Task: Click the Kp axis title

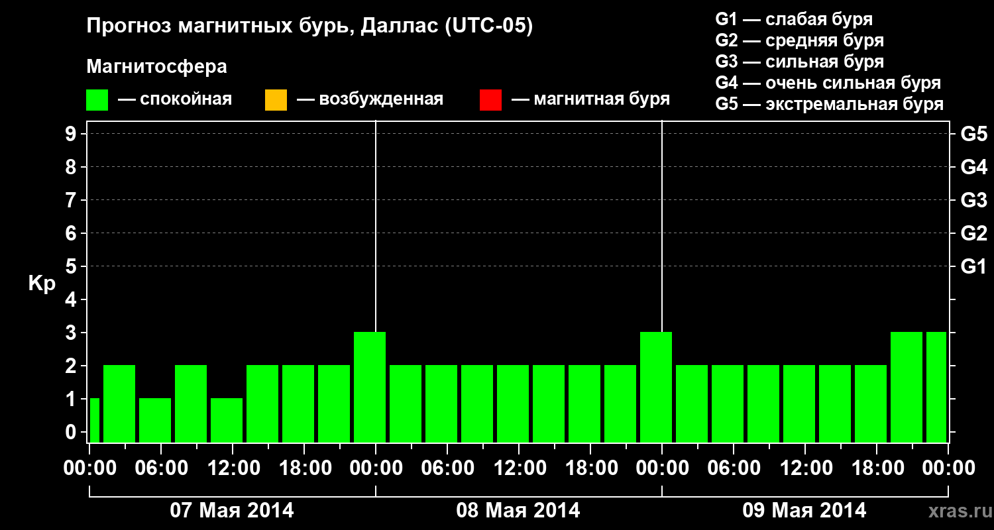Action: click(x=42, y=283)
